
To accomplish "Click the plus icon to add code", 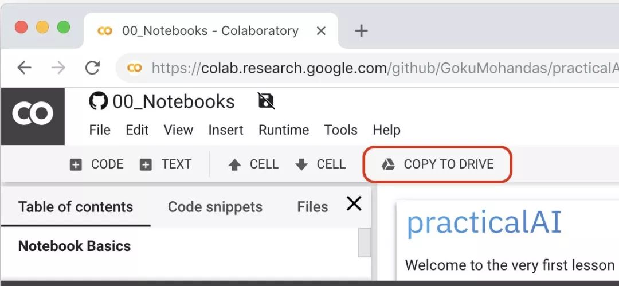I will click(x=76, y=165).
